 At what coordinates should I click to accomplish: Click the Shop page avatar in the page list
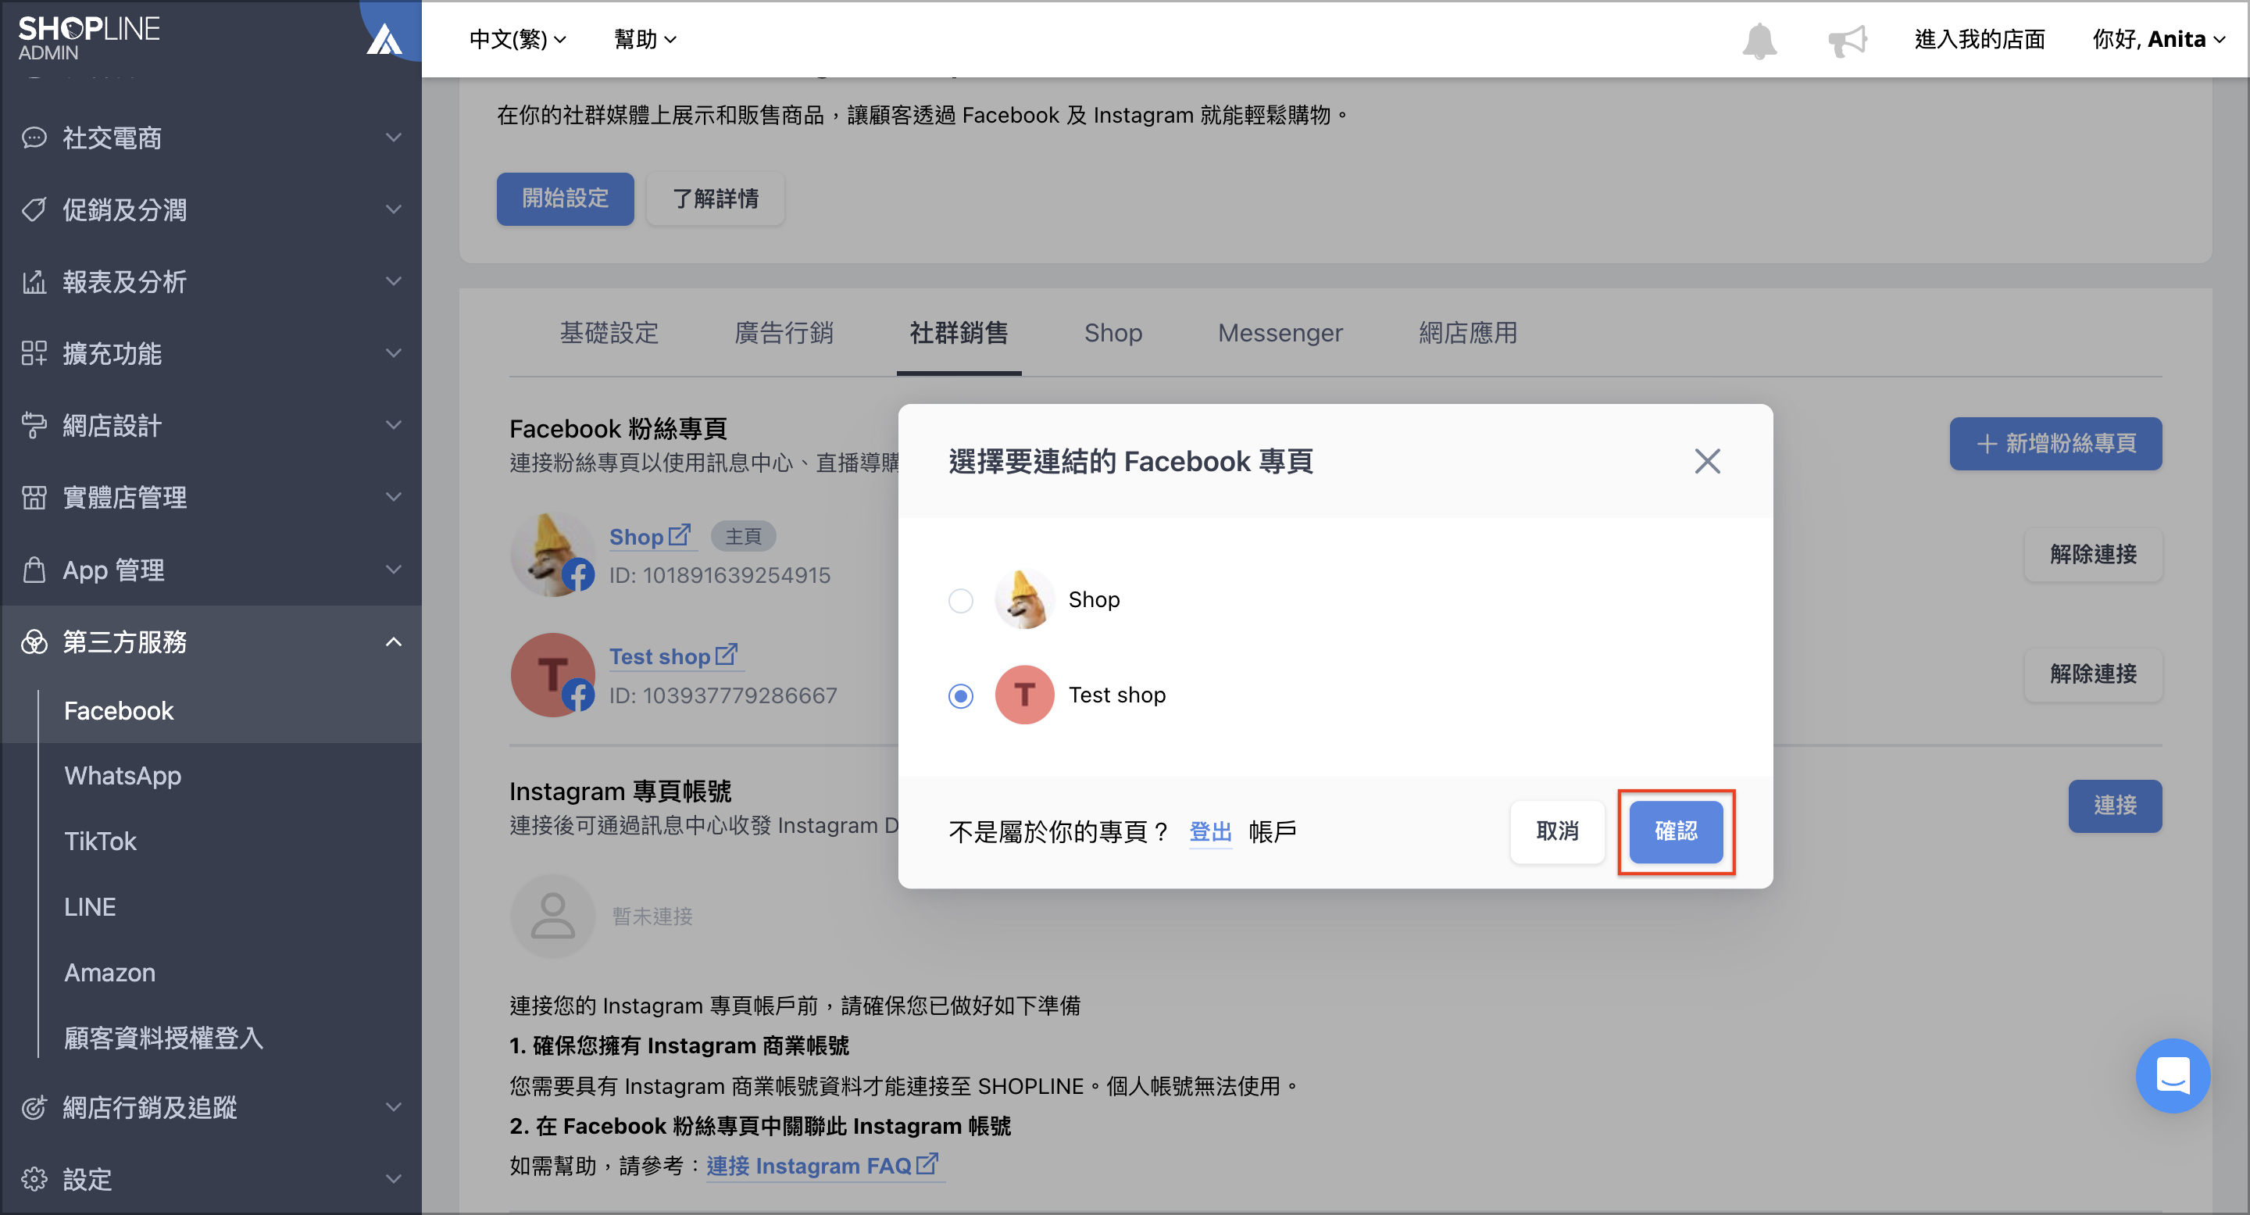tap(552, 555)
